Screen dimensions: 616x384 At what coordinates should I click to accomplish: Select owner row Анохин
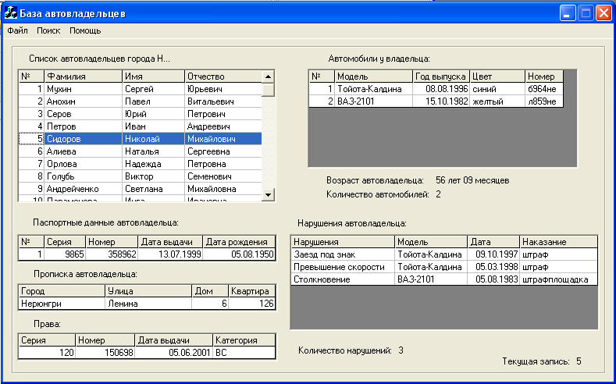(141, 101)
